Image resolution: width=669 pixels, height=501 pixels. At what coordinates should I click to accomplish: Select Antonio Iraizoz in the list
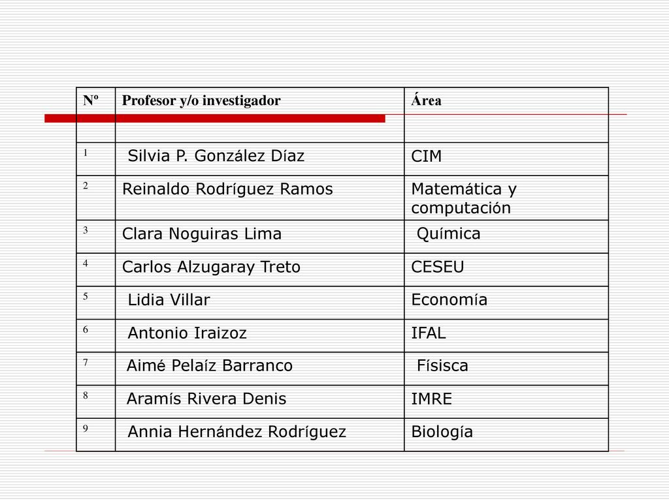(x=188, y=333)
